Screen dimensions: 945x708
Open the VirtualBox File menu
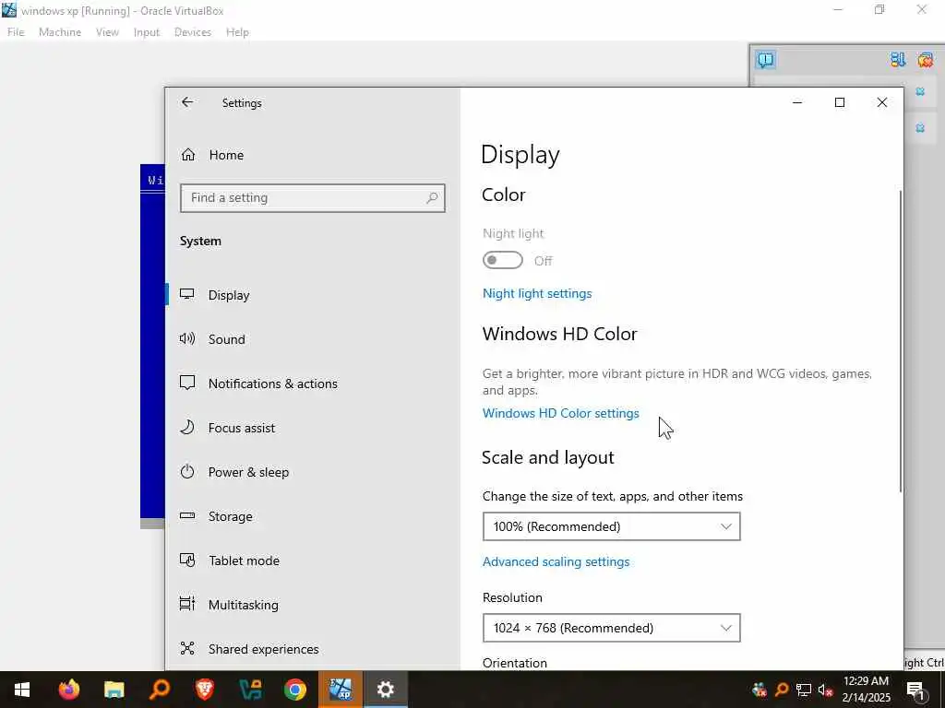pos(16,32)
